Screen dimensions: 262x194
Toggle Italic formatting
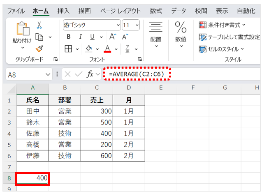(81, 37)
